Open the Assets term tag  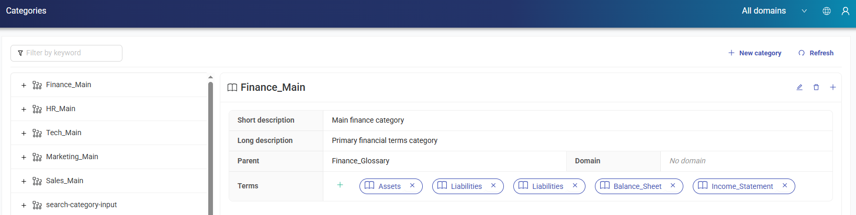coord(389,186)
